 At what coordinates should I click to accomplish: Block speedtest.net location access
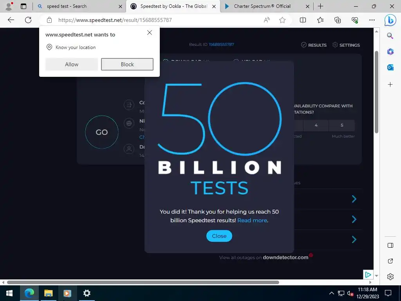pos(127,64)
